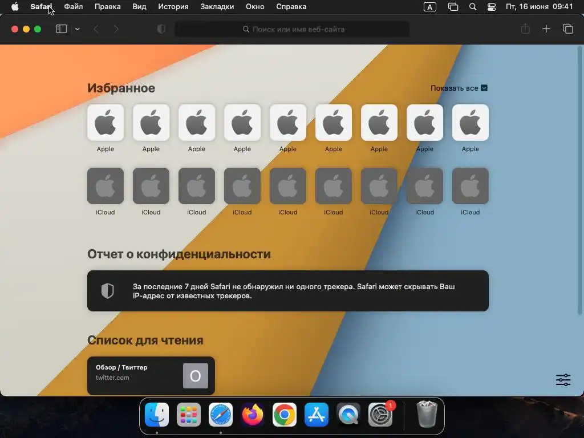
Task: Open the App Store from the Dock
Action: point(317,415)
